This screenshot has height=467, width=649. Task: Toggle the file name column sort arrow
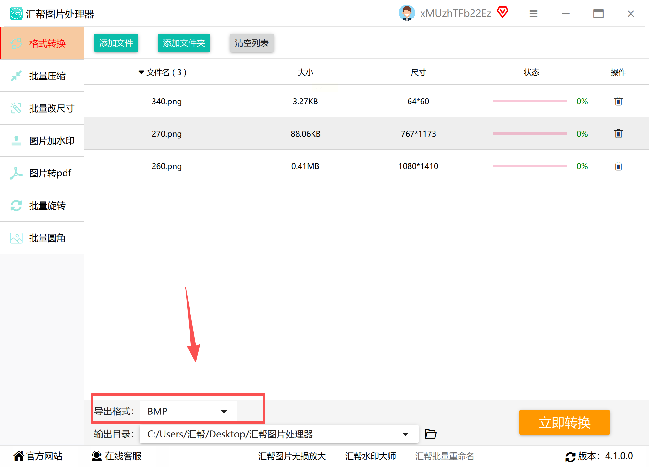pyautogui.click(x=141, y=72)
